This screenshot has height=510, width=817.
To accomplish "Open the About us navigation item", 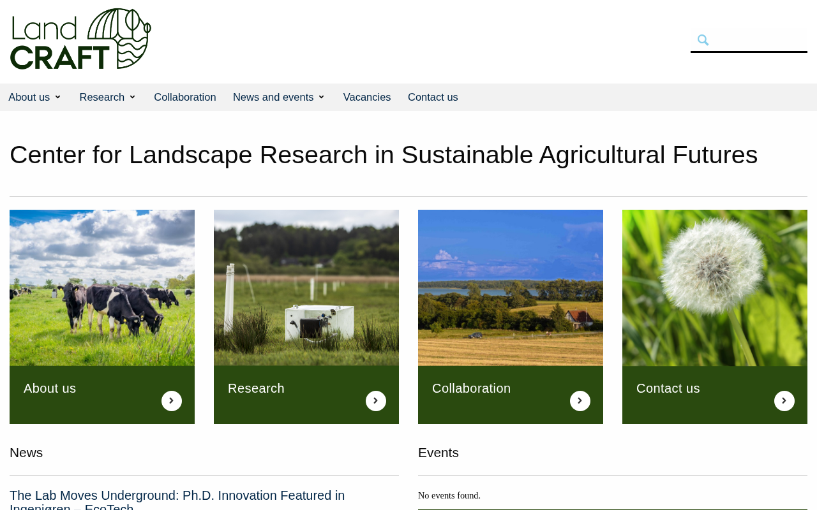I will [x=29, y=97].
